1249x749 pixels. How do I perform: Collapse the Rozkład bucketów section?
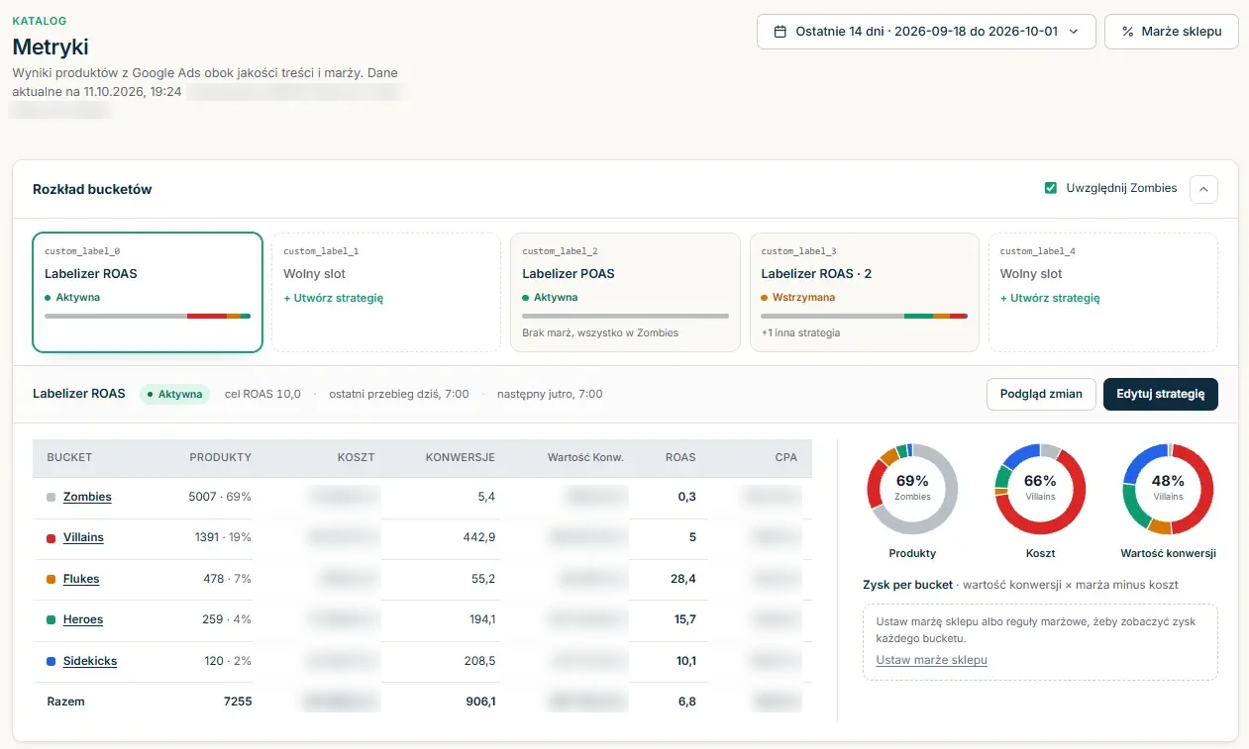click(1203, 189)
